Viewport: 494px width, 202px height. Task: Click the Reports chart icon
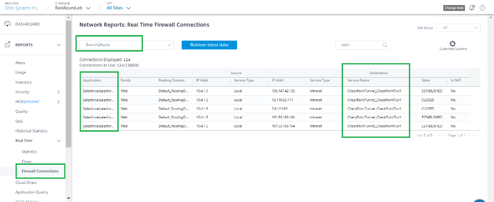coord(7,45)
